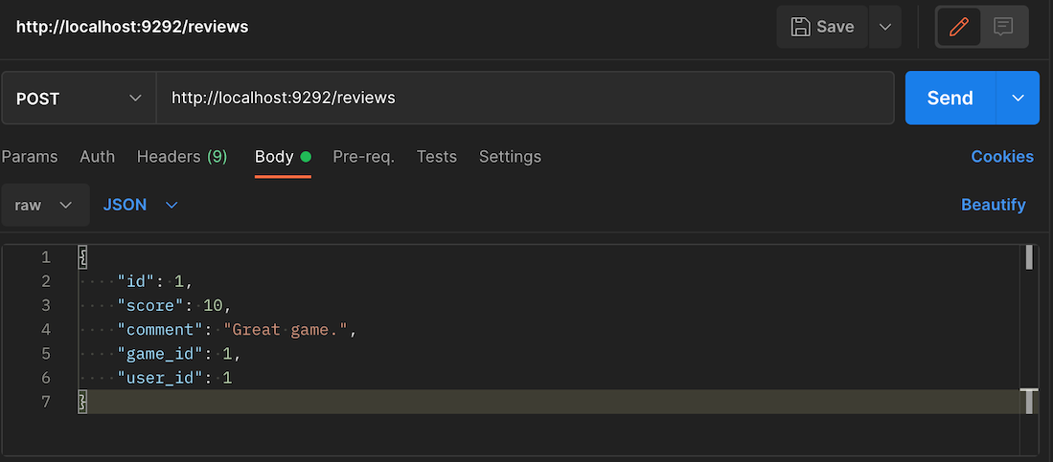The height and width of the screenshot is (462, 1053).
Task: Switch to the Params tab
Action: click(x=30, y=157)
